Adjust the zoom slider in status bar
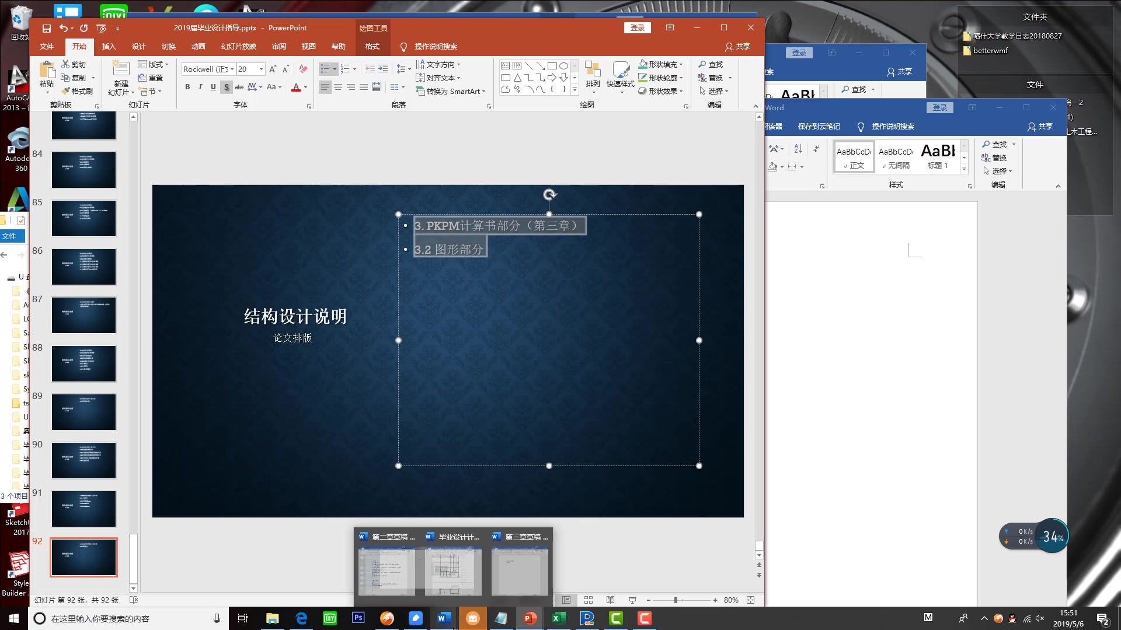The width and height of the screenshot is (1121, 630). point(676,600)
